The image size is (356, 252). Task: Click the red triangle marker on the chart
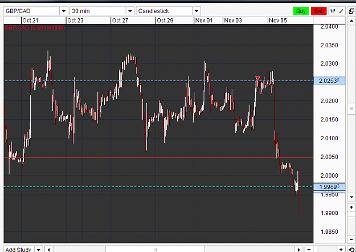click(257, 78)
